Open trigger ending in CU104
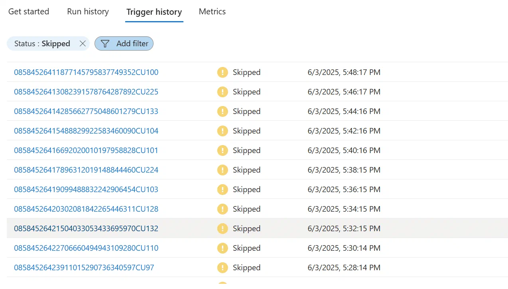Viewport: 508px width, 289px height. click(x=86, y=131)
